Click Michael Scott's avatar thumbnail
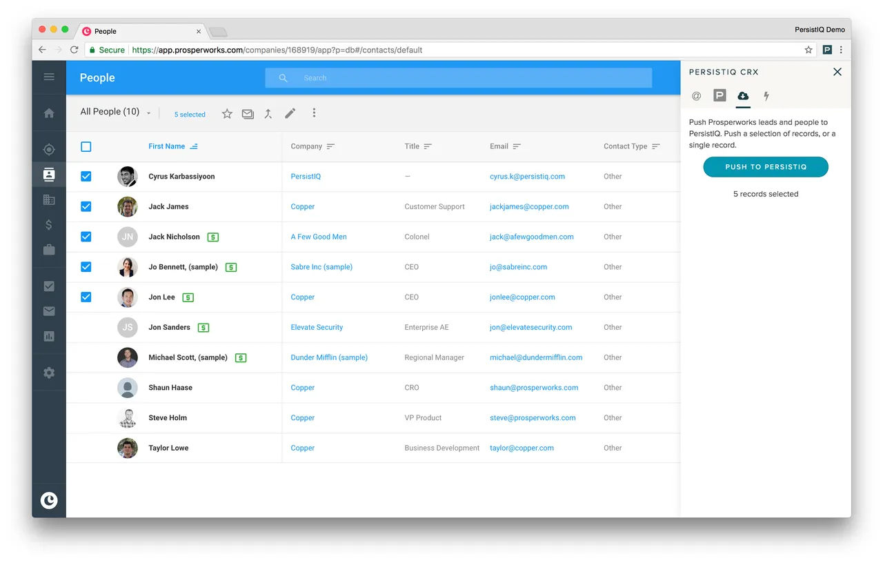883x563 pixels. 128,357
